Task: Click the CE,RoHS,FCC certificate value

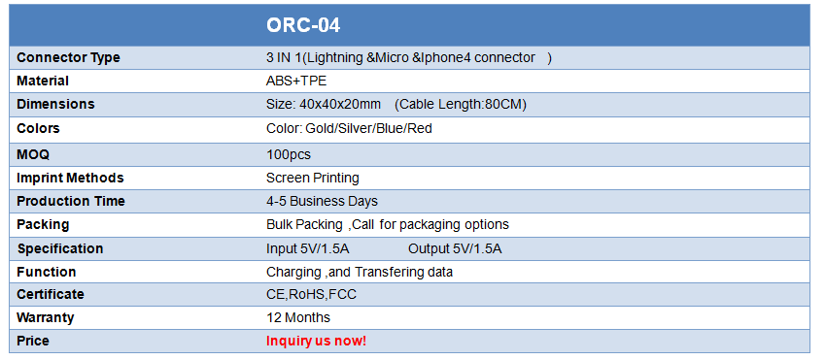Action: pos(311,294)
